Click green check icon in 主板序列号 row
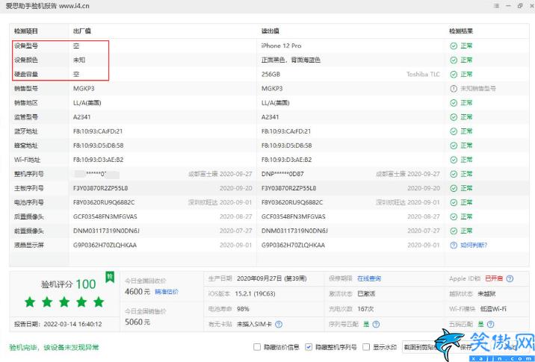 (454, 188)
